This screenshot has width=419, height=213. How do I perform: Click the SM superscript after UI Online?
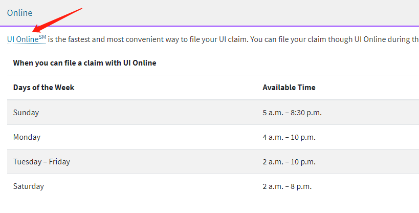point(42,37)
